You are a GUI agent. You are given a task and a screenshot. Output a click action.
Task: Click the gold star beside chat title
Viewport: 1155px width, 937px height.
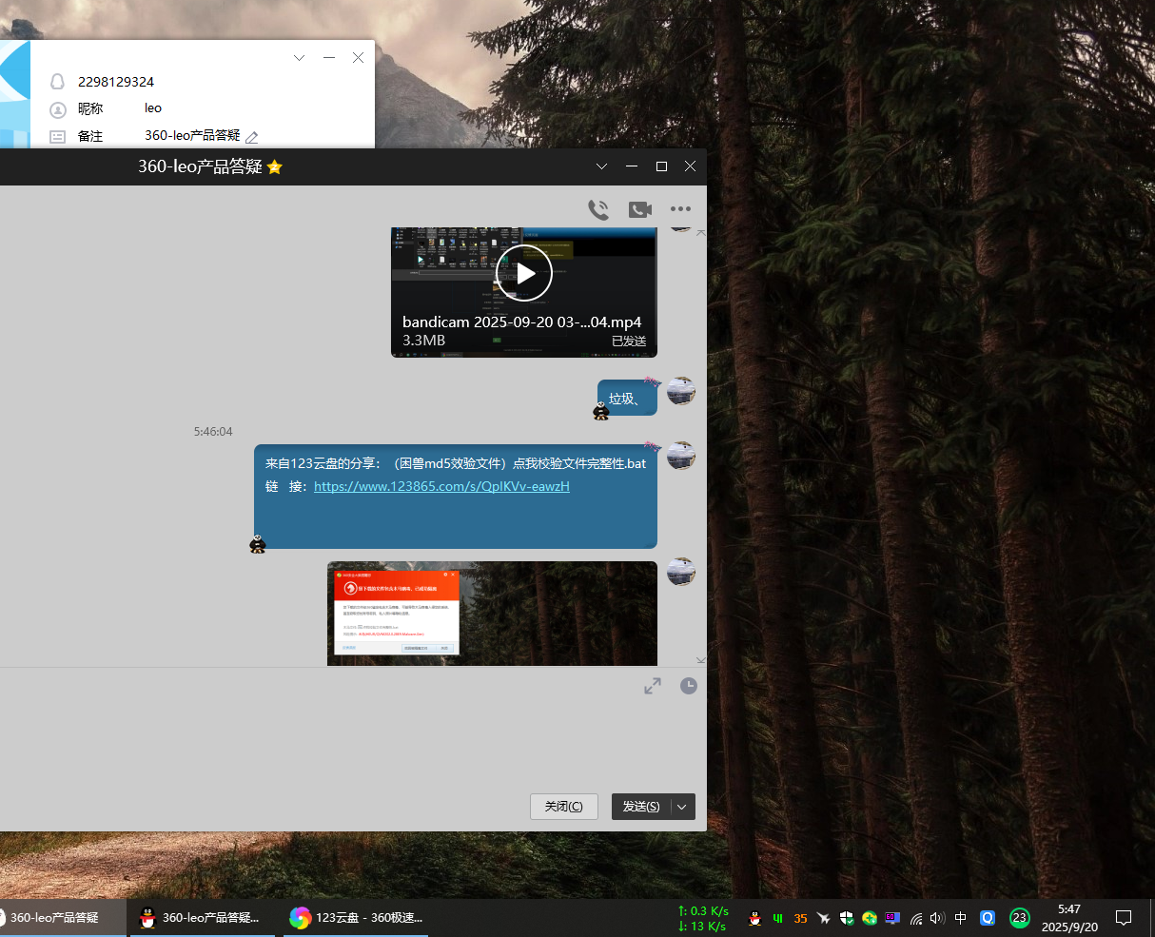275,167
